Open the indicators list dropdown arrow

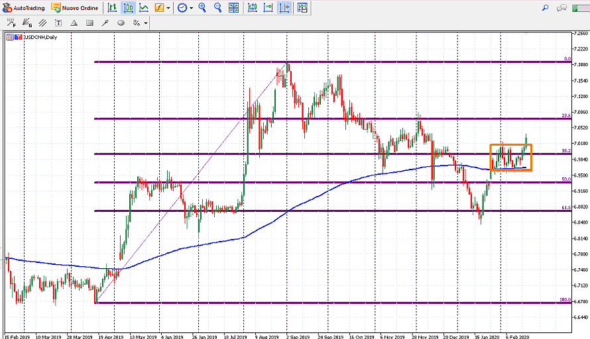(x=168, y=8)
